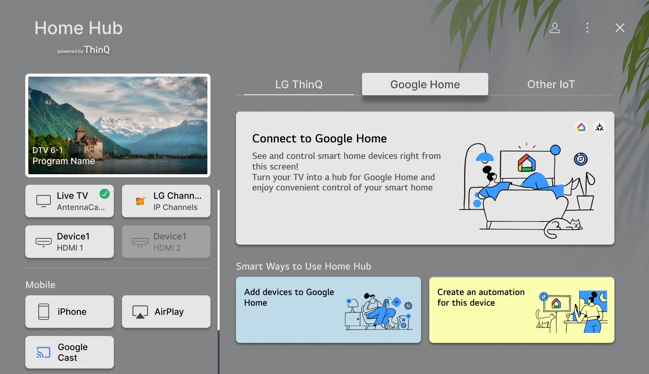Screen dimensions: 649x374
Task: Click the three-dot menu icon
Action: 587,27
